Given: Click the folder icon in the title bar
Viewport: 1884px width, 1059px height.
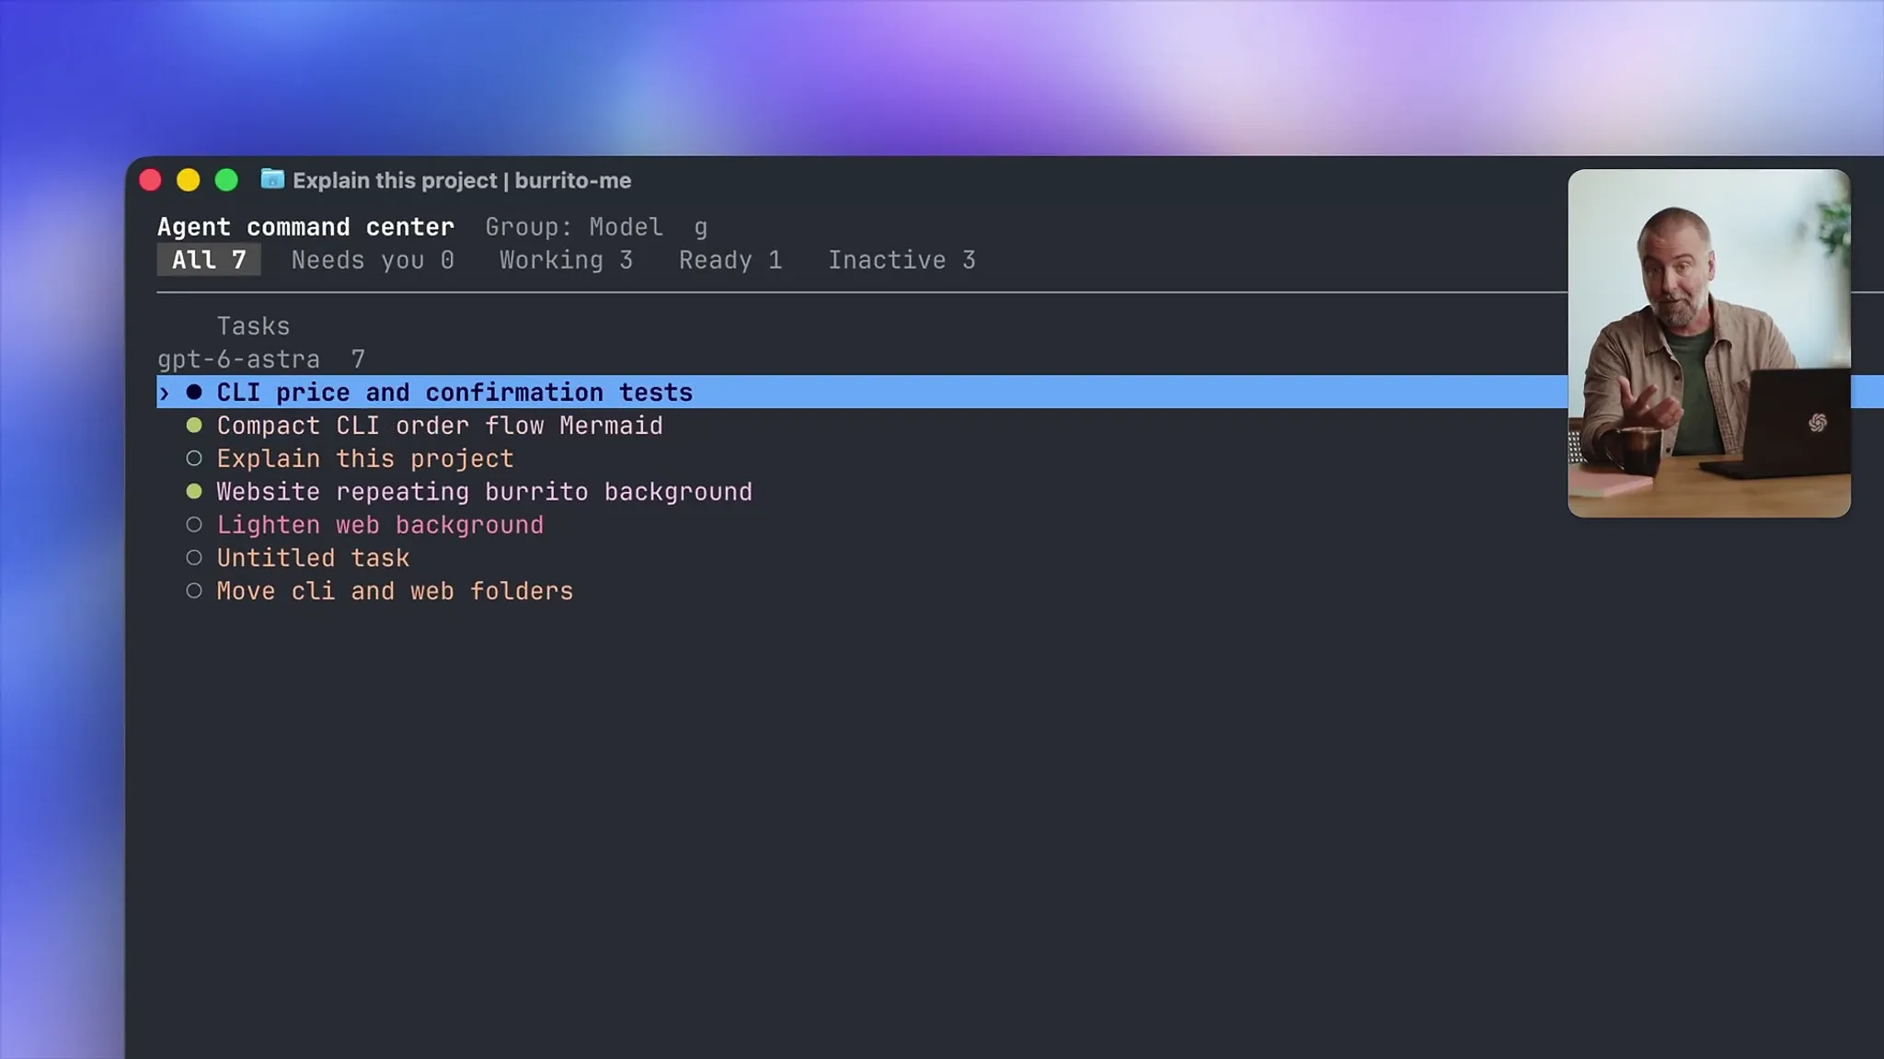Looking at the screenshot, I should [x=272, y=179].
